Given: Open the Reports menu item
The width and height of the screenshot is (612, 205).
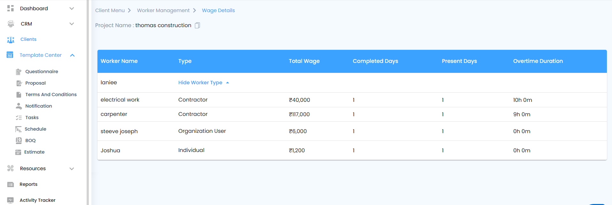Looking at the screenshot, I should [x=28, y=184].
